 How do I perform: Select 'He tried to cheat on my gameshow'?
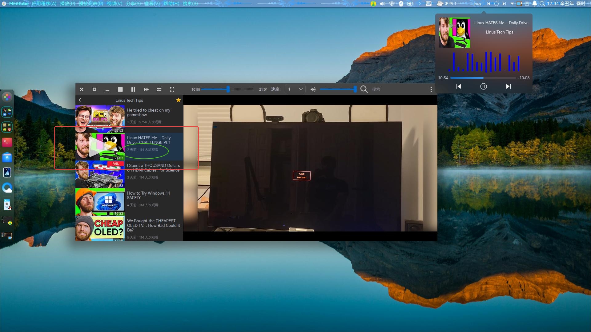point(148,113)
